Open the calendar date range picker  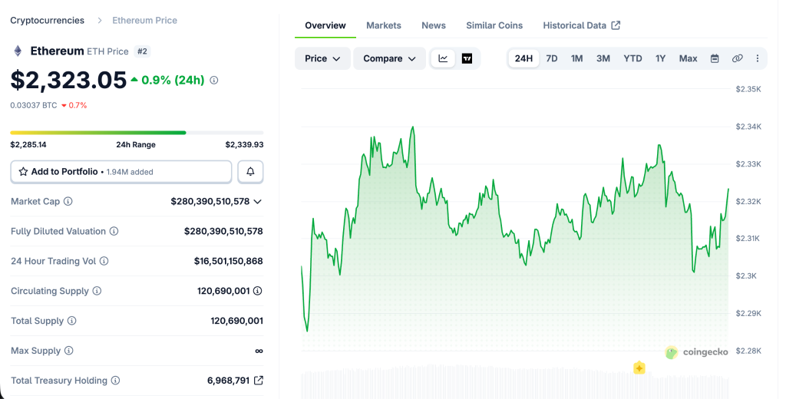coord(715,58)
